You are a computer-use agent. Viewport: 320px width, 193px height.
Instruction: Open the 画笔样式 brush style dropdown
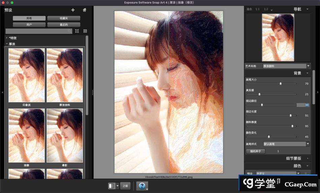(x=286, y=144)
